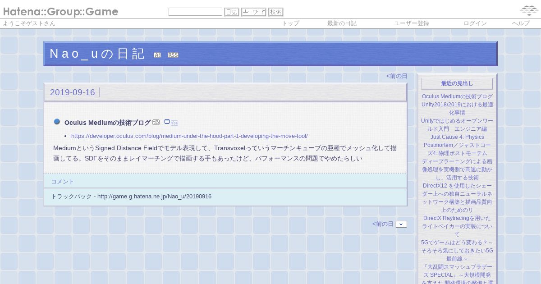Screen dimensions: 541x284
Task: Open sidebar link ディープラーニングによる画像処理
Action: point(457,169)
